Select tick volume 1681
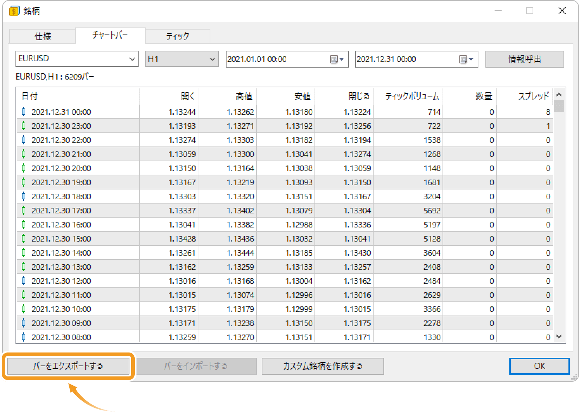 click(432, 182)
